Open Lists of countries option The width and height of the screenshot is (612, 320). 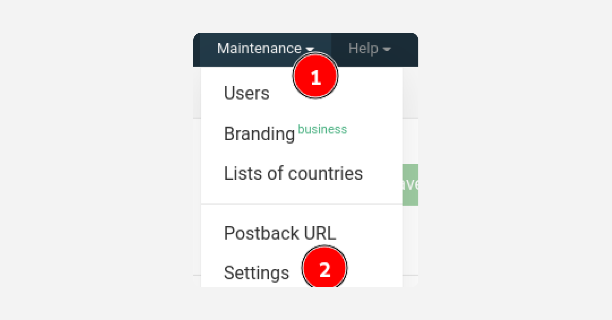click(293, 173)
